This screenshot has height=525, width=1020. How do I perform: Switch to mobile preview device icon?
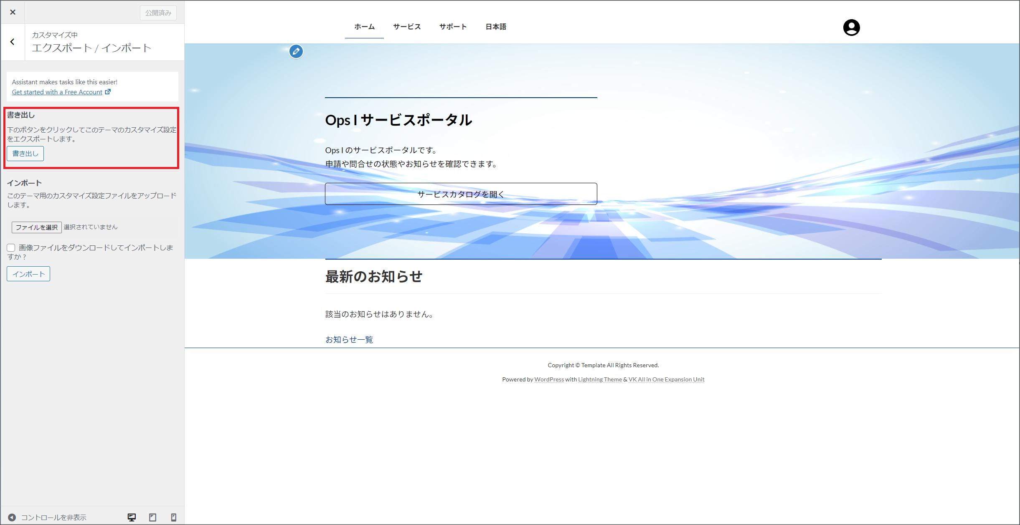tap(174, 517)
